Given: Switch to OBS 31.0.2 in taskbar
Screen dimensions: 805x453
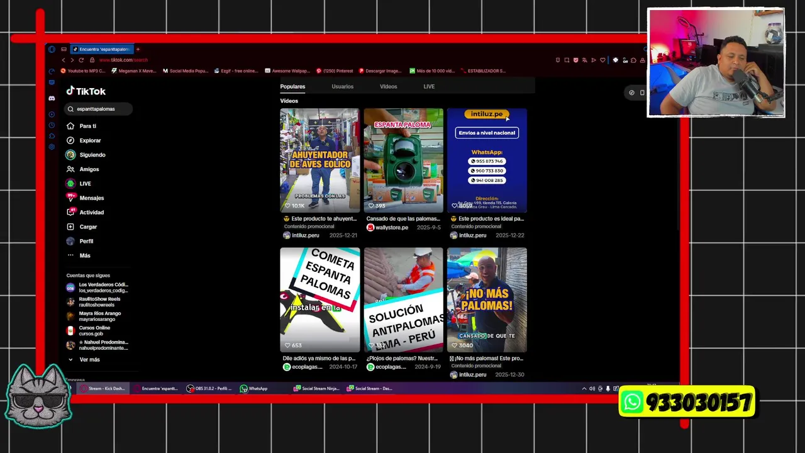Looking at the screenshot, I should [x=209, y=388].
